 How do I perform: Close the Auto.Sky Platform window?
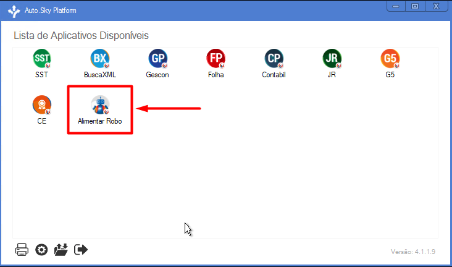point(436,6)
